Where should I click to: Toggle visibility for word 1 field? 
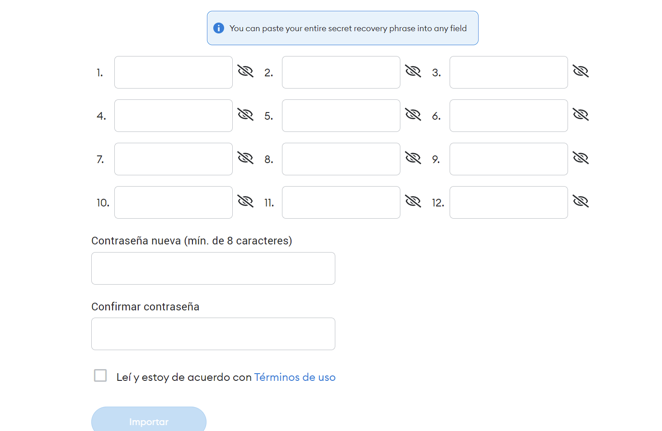tap(245, 71)
